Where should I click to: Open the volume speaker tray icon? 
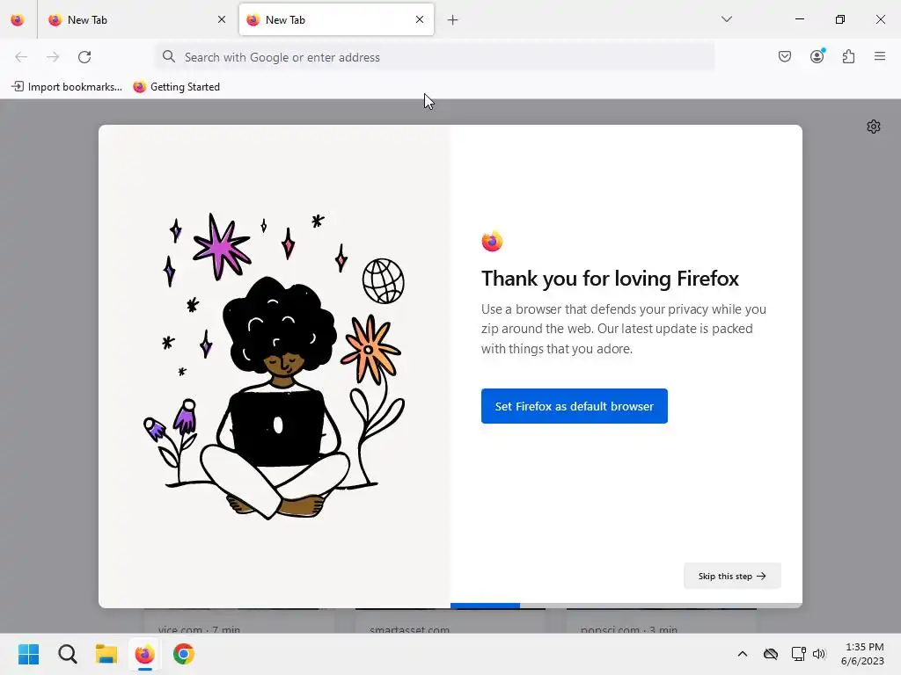click(819, 654)
